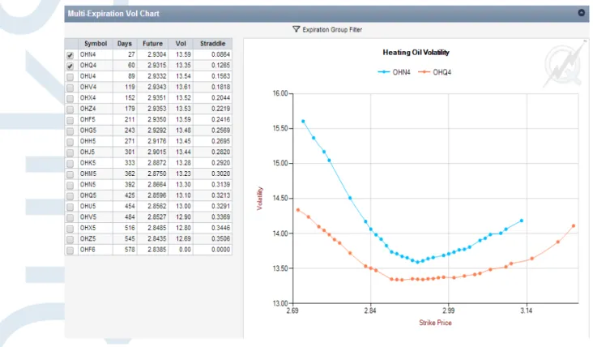Select the OHV4 symbol text

87,87
